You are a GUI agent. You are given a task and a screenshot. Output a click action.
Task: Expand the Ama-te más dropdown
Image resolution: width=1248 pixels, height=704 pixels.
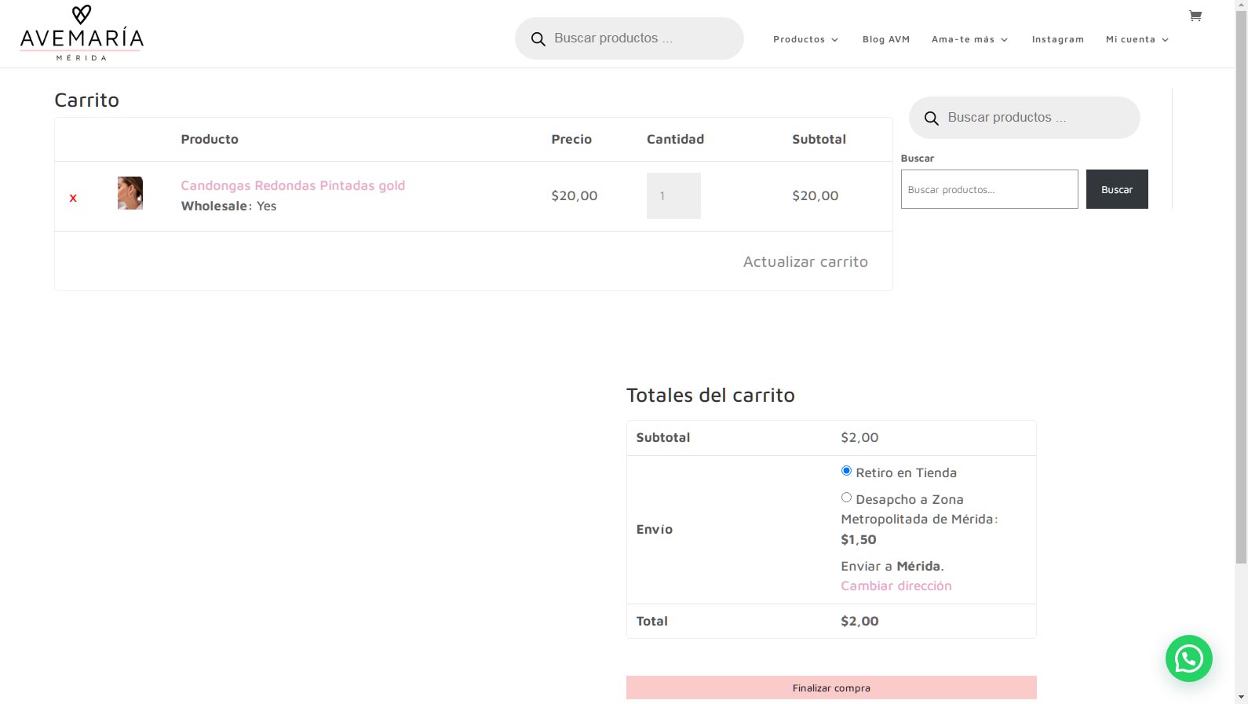[x=969, y=39]
